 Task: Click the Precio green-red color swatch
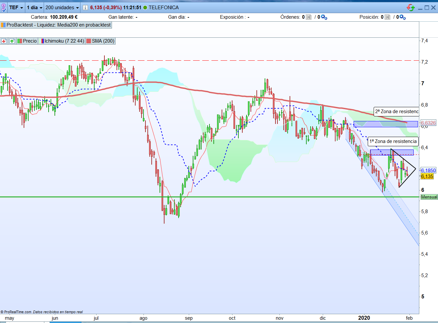tap(20, 41)
